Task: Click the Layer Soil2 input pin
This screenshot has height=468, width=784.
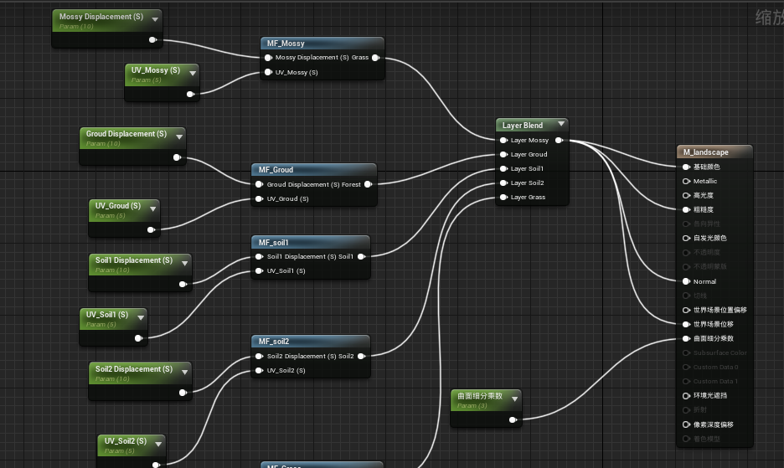Action: coord(503,183)
